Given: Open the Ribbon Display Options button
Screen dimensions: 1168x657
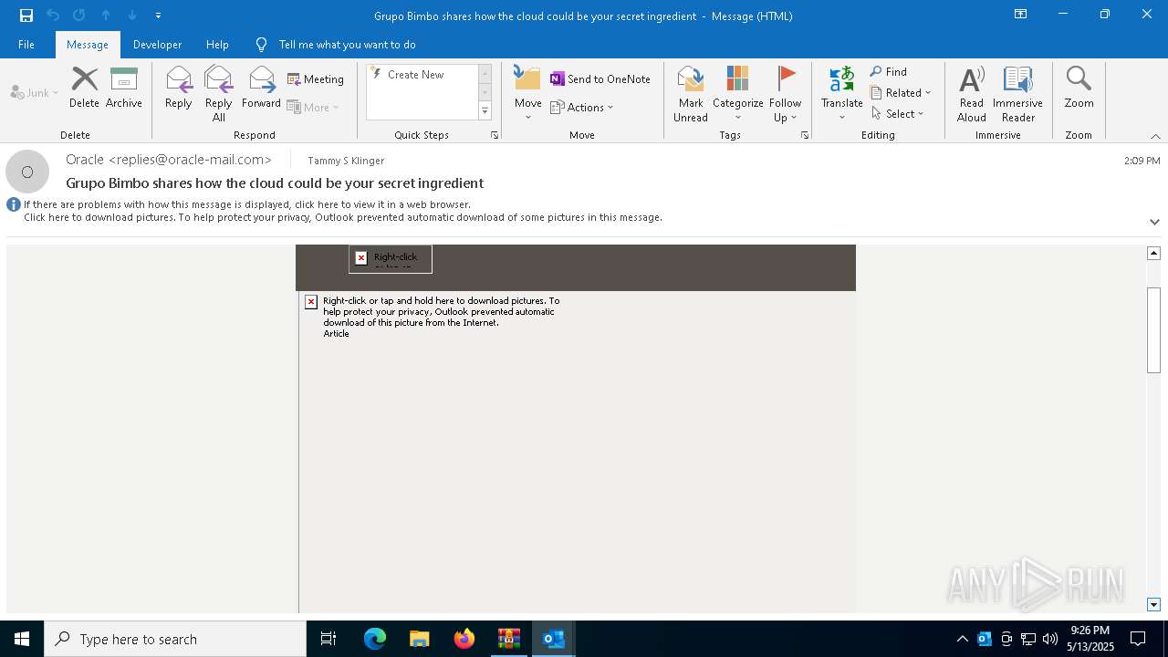Looking at the screenshot, I should pyautogui.click(x=1020, y=15).
